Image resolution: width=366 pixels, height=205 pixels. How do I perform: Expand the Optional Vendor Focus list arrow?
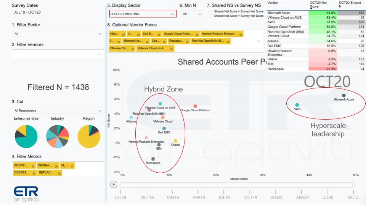coord(258,41)
